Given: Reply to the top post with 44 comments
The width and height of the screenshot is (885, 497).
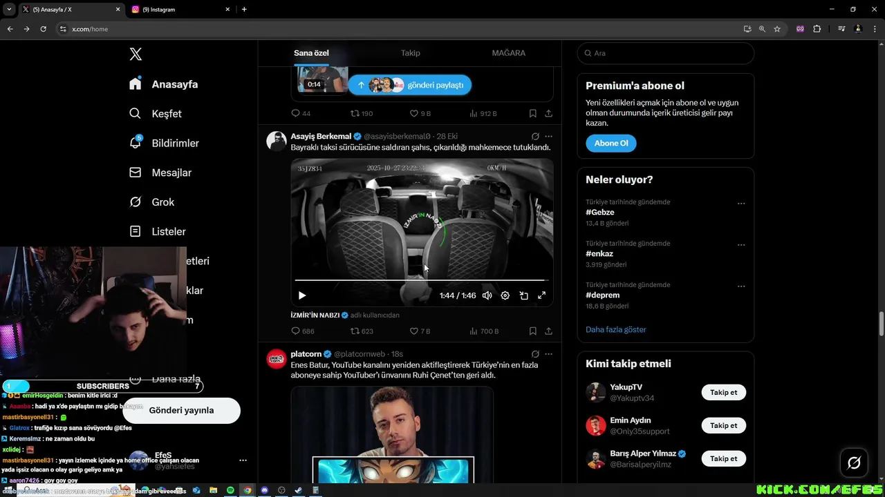Looking at the screenshot, I should (x=301, y=113).
